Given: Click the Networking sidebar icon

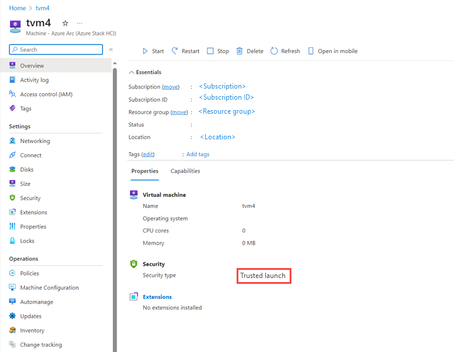Looking at the screenshot, I should (12, 140).
